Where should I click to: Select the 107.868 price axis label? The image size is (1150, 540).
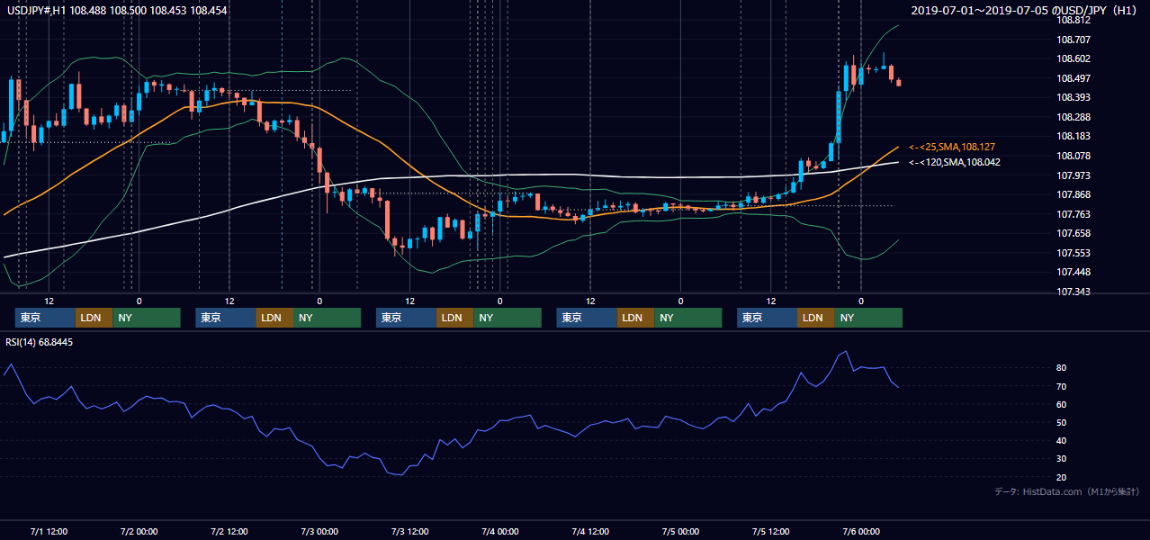tap(1074, 194)
